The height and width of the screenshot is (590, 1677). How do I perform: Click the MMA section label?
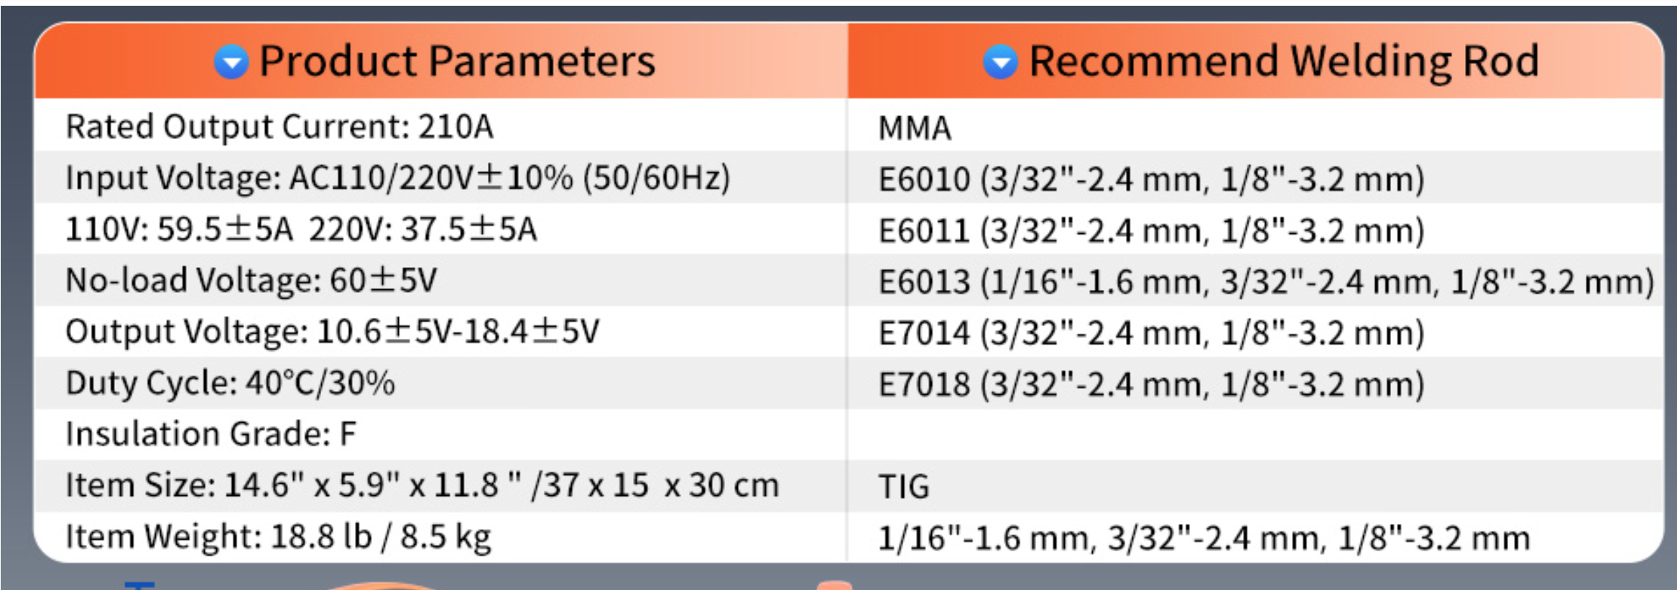pos(915,128)
